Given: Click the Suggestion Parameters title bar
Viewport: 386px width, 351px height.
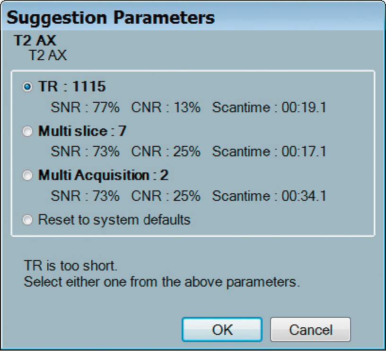Looking at the screenshot, I should click(x=111, y=18).
